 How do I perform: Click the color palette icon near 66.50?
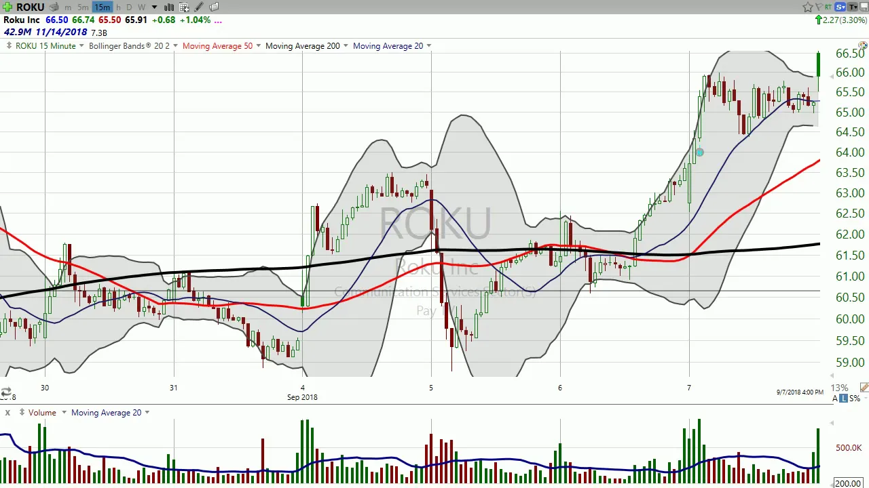(x=863, y=45)
